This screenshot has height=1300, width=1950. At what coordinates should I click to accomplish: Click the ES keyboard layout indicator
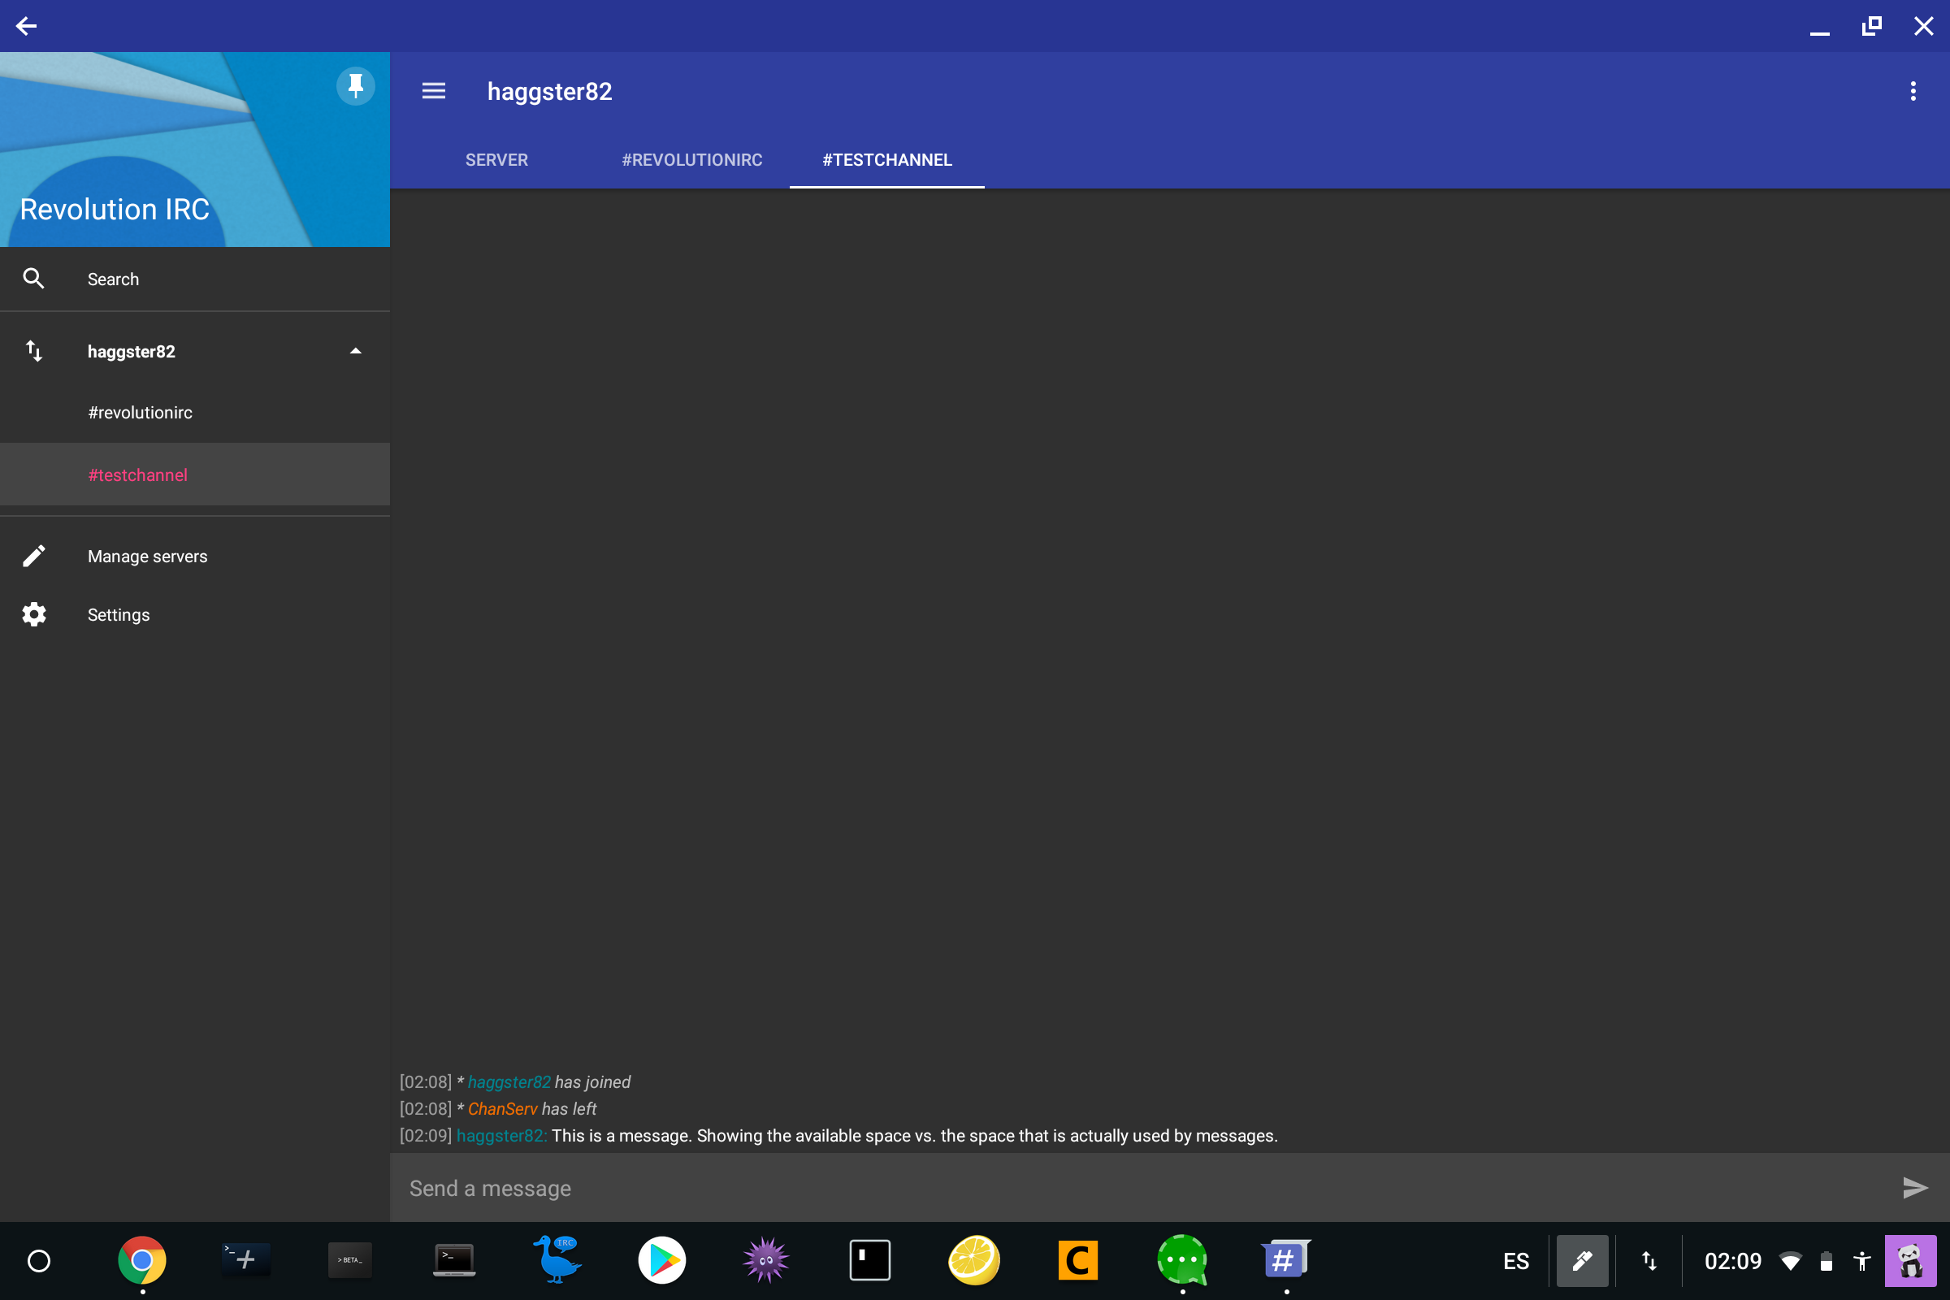(1515, 1261)
